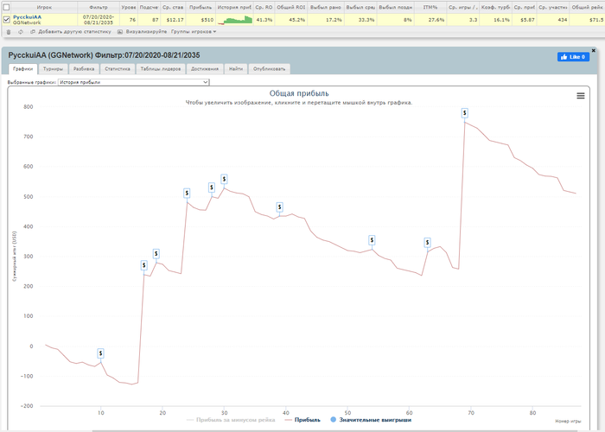Viewport: 605px width, 432px height.
Task: Sort by the 'ITM%' column header
Action: pyautogui.click(x=430, y=7)
